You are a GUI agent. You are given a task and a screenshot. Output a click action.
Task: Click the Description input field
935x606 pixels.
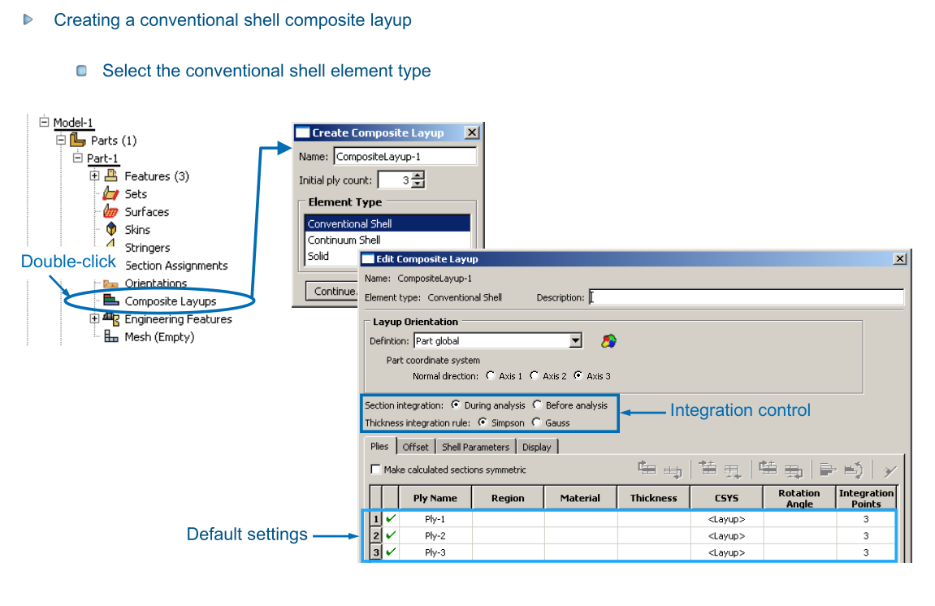coord(746,297)
